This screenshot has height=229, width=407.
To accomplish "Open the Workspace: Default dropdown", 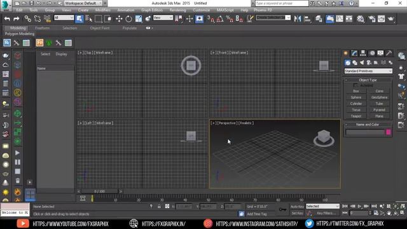I will point(83,3).
